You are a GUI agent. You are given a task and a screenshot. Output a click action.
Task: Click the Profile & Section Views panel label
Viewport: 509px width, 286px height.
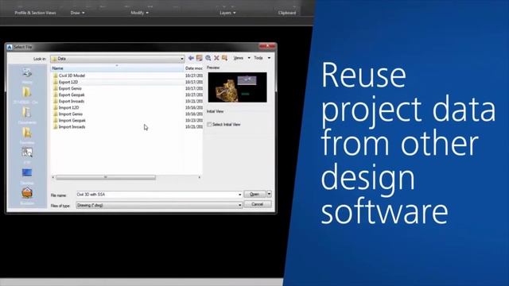pos(35,13)
